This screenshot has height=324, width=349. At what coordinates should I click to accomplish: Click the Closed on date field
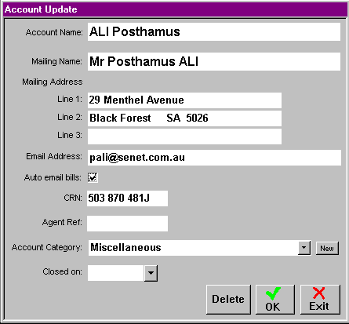pos(116,273)
